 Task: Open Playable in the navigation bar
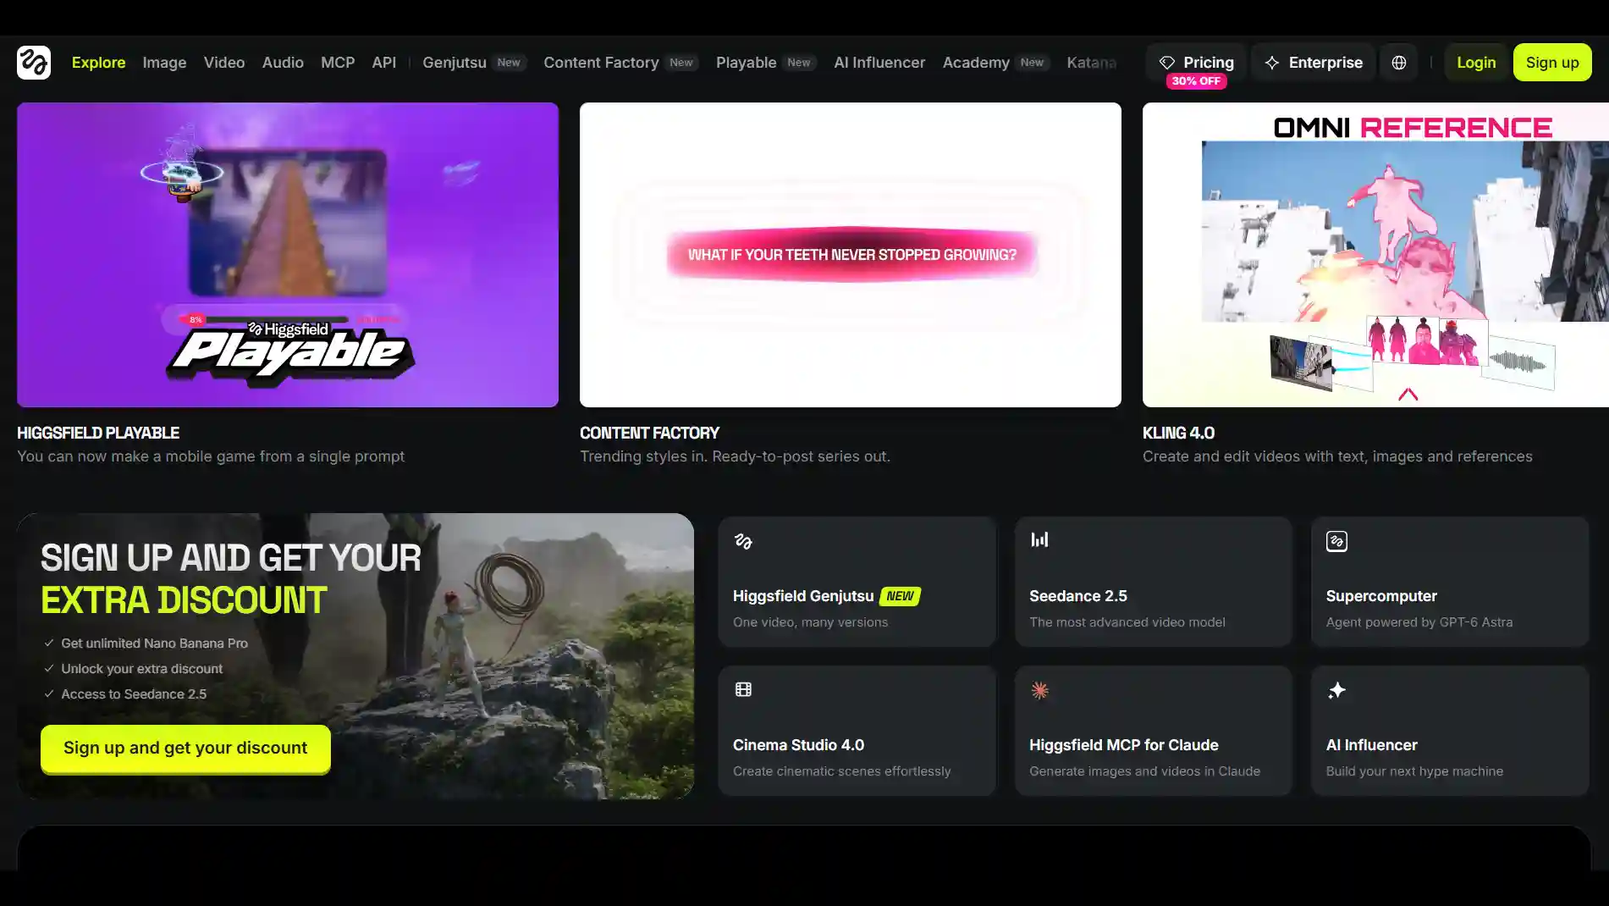click(x=747, y=63)
